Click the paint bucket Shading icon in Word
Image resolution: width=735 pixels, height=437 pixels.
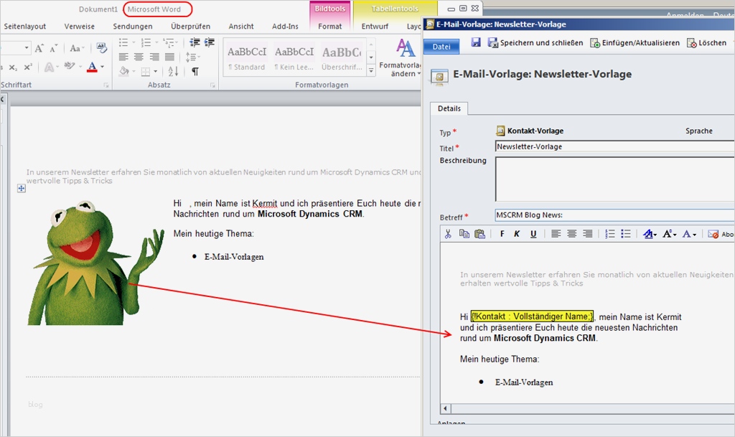123,71
